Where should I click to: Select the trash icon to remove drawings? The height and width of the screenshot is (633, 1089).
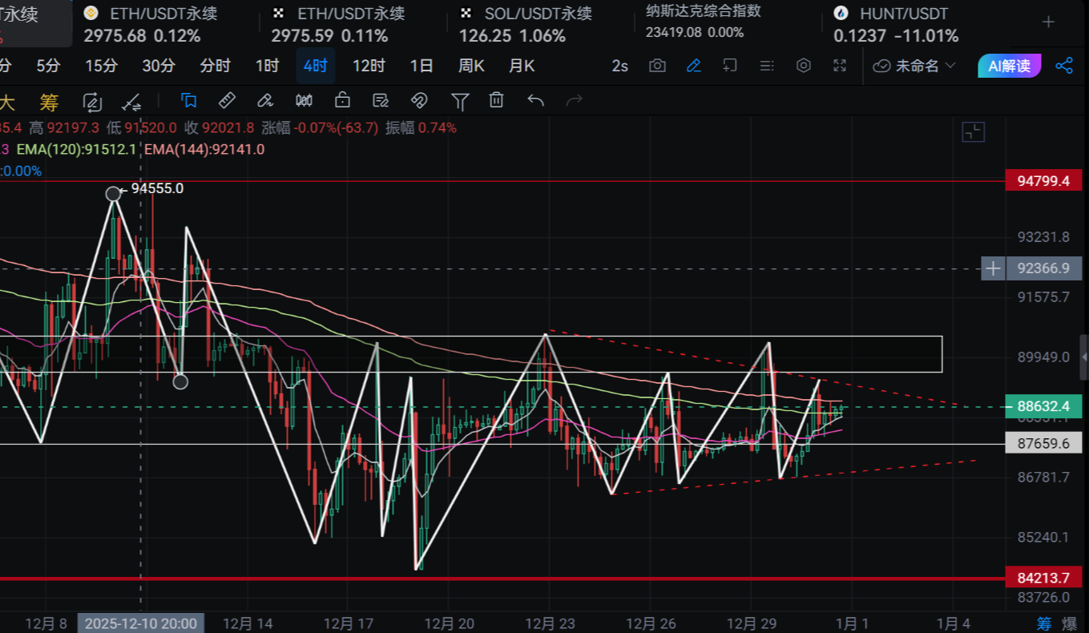click(496, 100)
